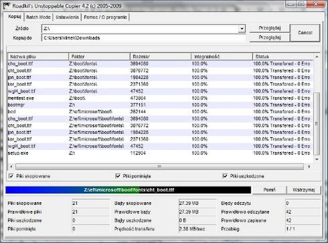
Task: Click the horizontal scroll left arrow
Action: pos(11,167)
